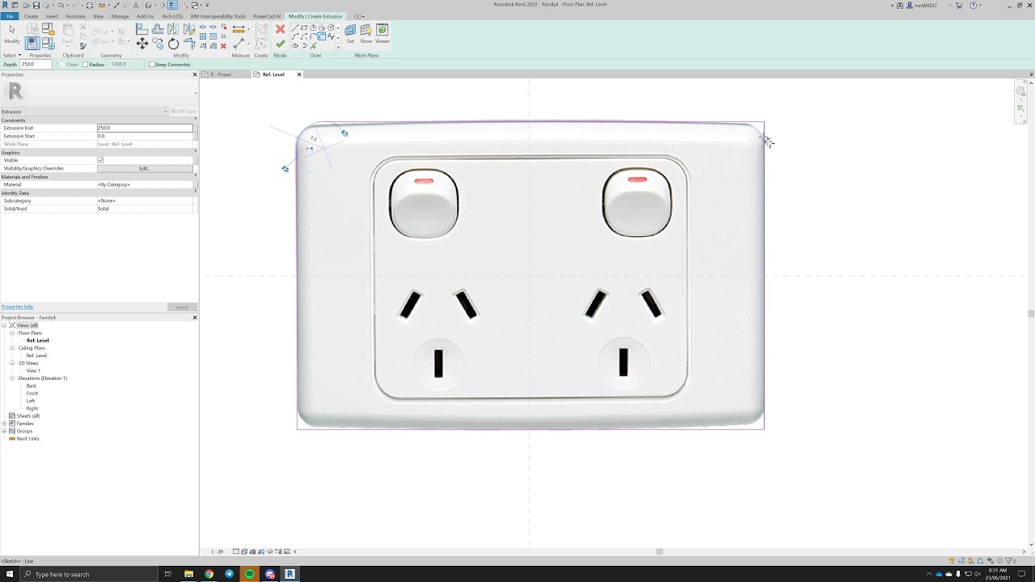Image resolution: width=1035 pixels, height=582 pixels.
Task: Open Telegram from the taskbar
Action: point(229,574)
